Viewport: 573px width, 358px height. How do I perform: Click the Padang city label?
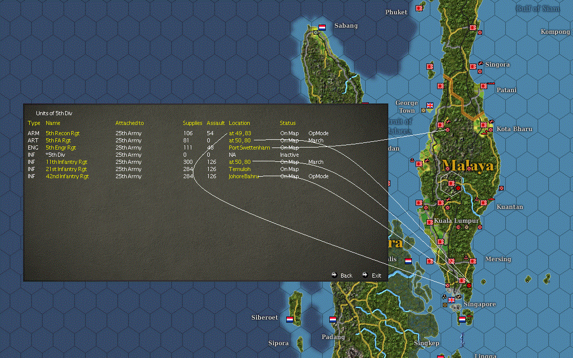333,337
